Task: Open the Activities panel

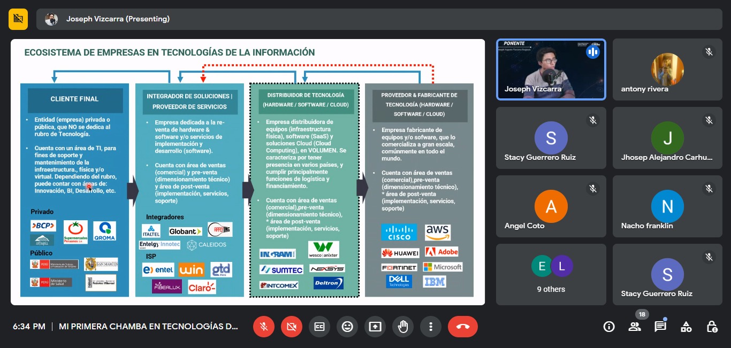Action: [x=686, y=327]
